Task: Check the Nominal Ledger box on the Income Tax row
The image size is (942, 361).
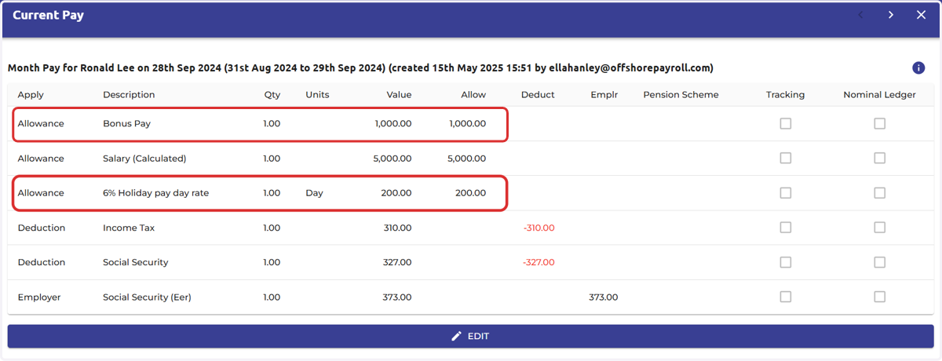Action: point(879,228)
